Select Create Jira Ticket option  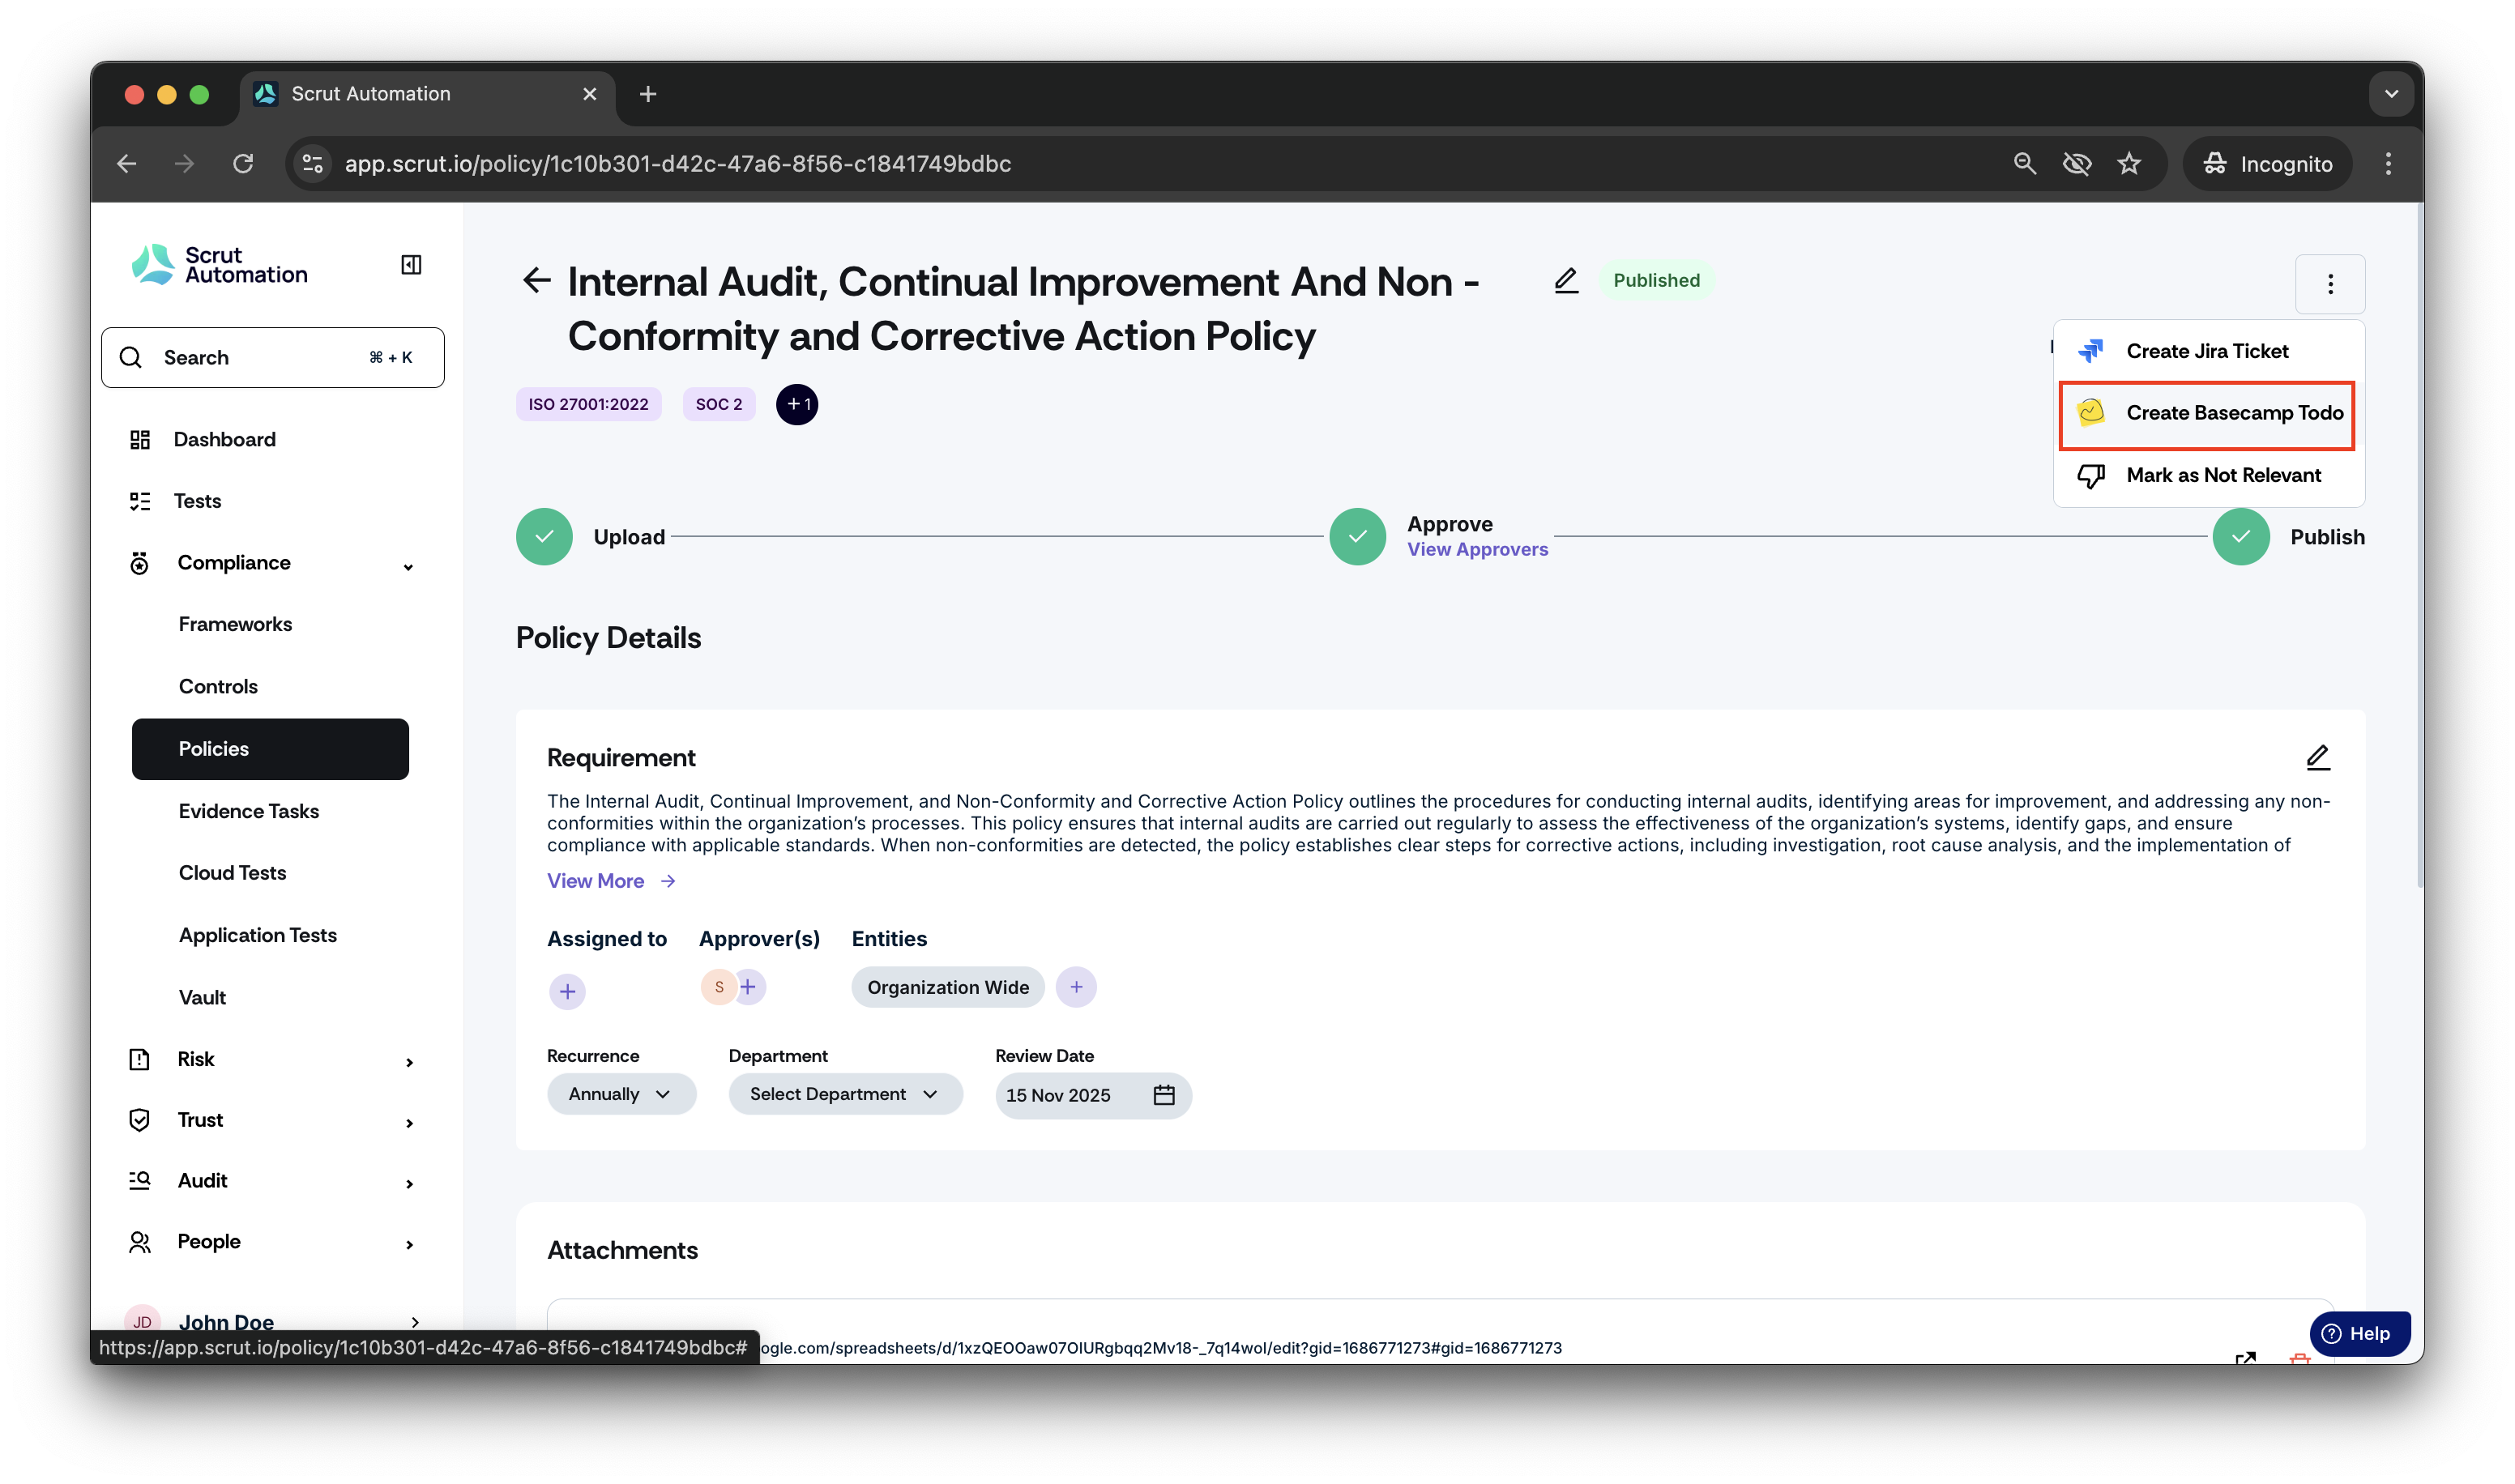click(x=2208, y=352)
